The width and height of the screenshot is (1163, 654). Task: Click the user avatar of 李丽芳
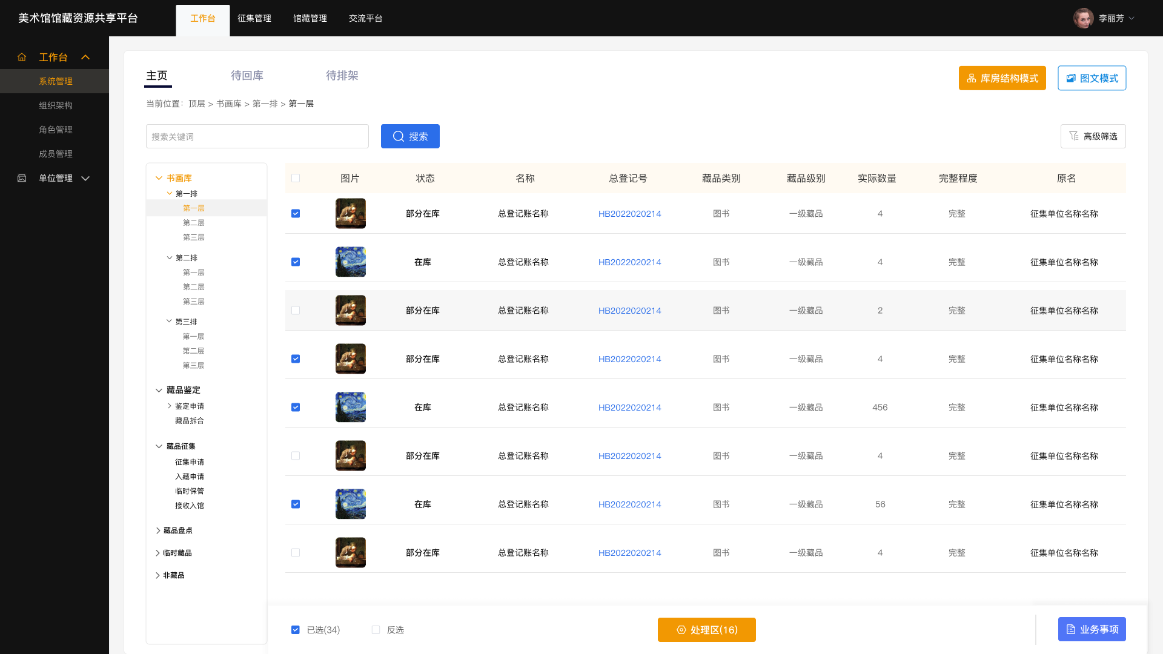1083,18
